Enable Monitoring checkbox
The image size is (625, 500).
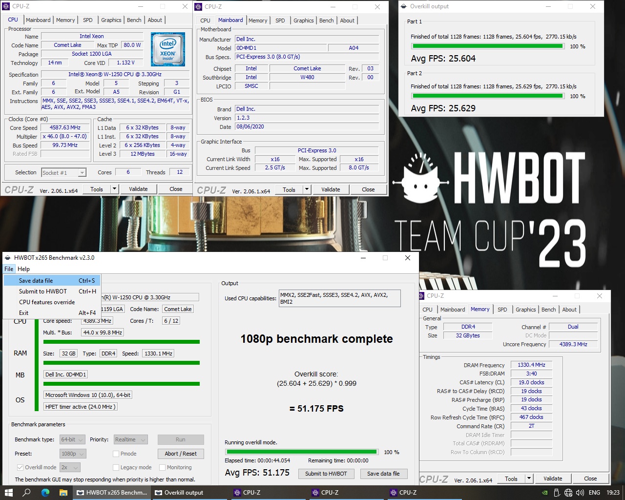(x=162, y=467)
